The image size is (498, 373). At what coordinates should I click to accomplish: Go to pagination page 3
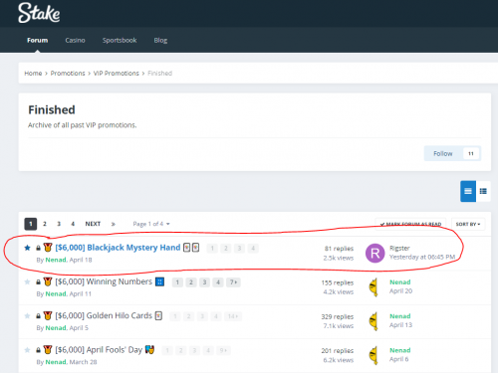pos(59,224)
